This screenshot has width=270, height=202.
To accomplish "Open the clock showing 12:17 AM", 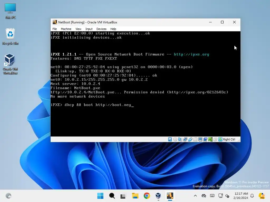I will (x=241, y=196).
